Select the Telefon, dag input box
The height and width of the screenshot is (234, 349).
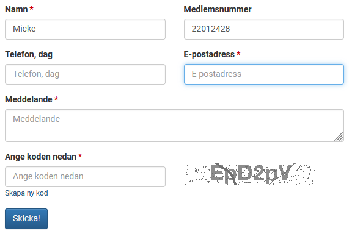[85, 74]
